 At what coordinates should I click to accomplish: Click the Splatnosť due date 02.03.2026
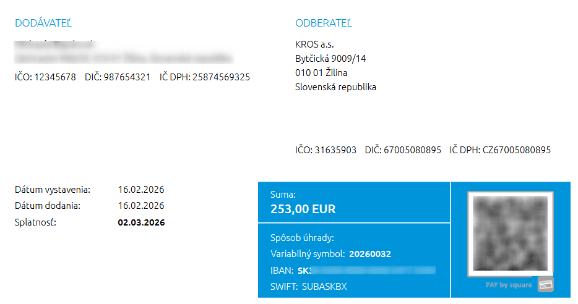coord(141,222)
